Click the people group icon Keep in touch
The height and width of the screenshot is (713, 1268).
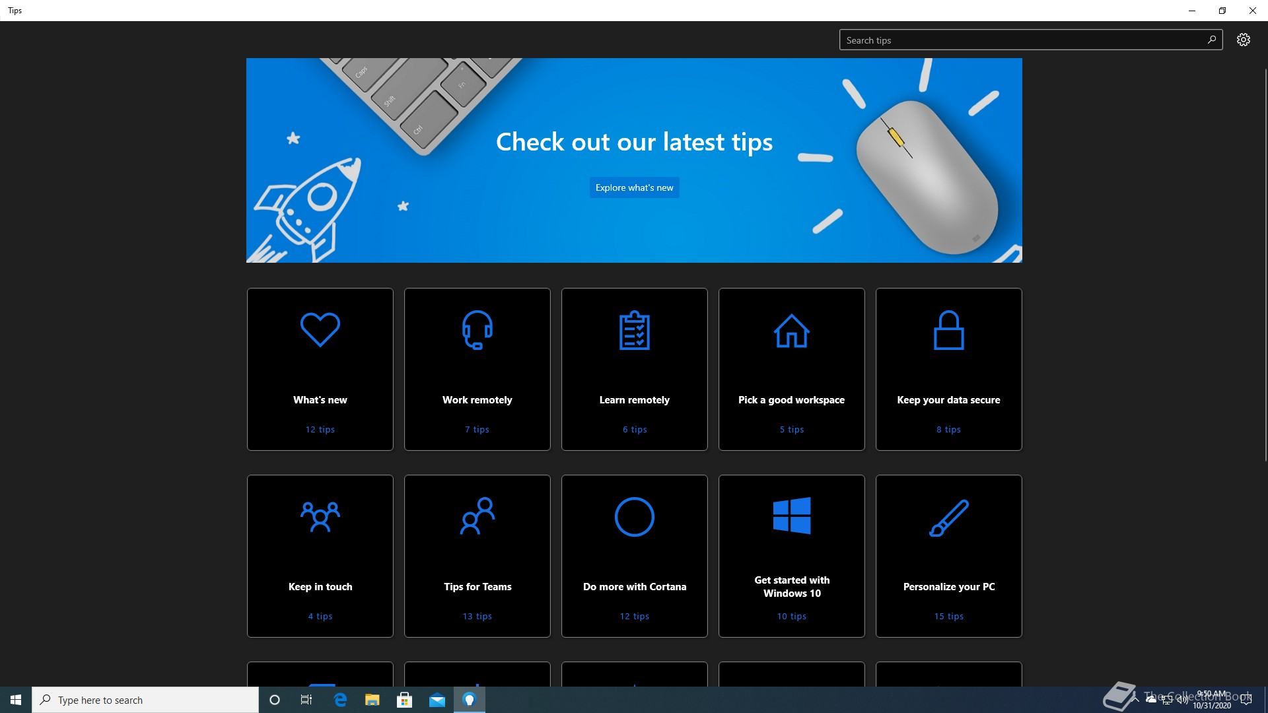(x=320, y=516)
